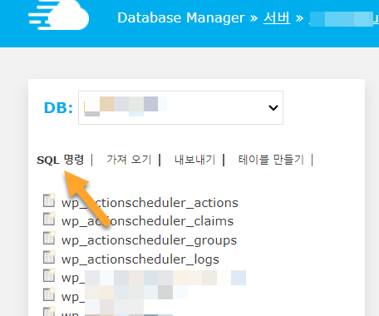This screenshot has height=316, width=379.
Task: Open the 가져 오기 import link
Action: point(129,160)
